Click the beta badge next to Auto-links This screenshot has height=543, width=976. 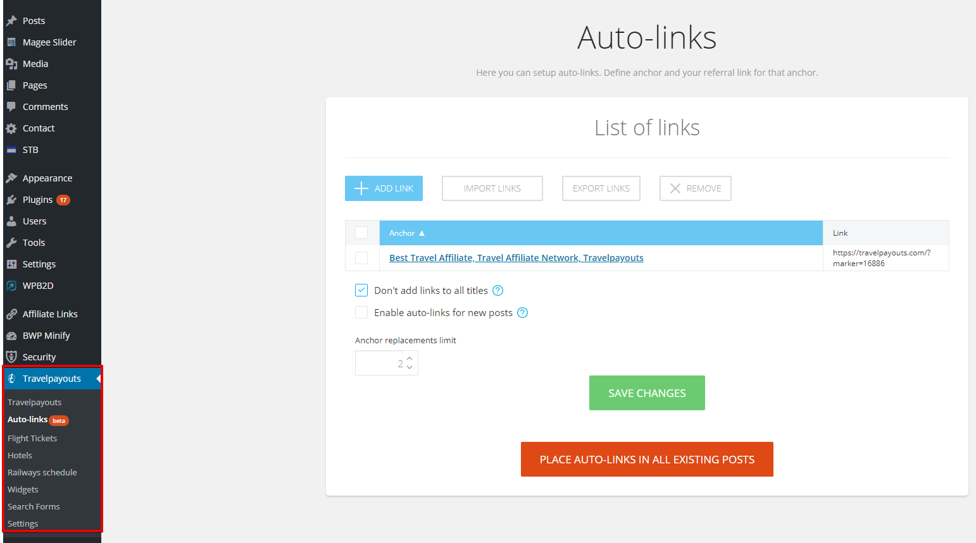pos(59,420)
